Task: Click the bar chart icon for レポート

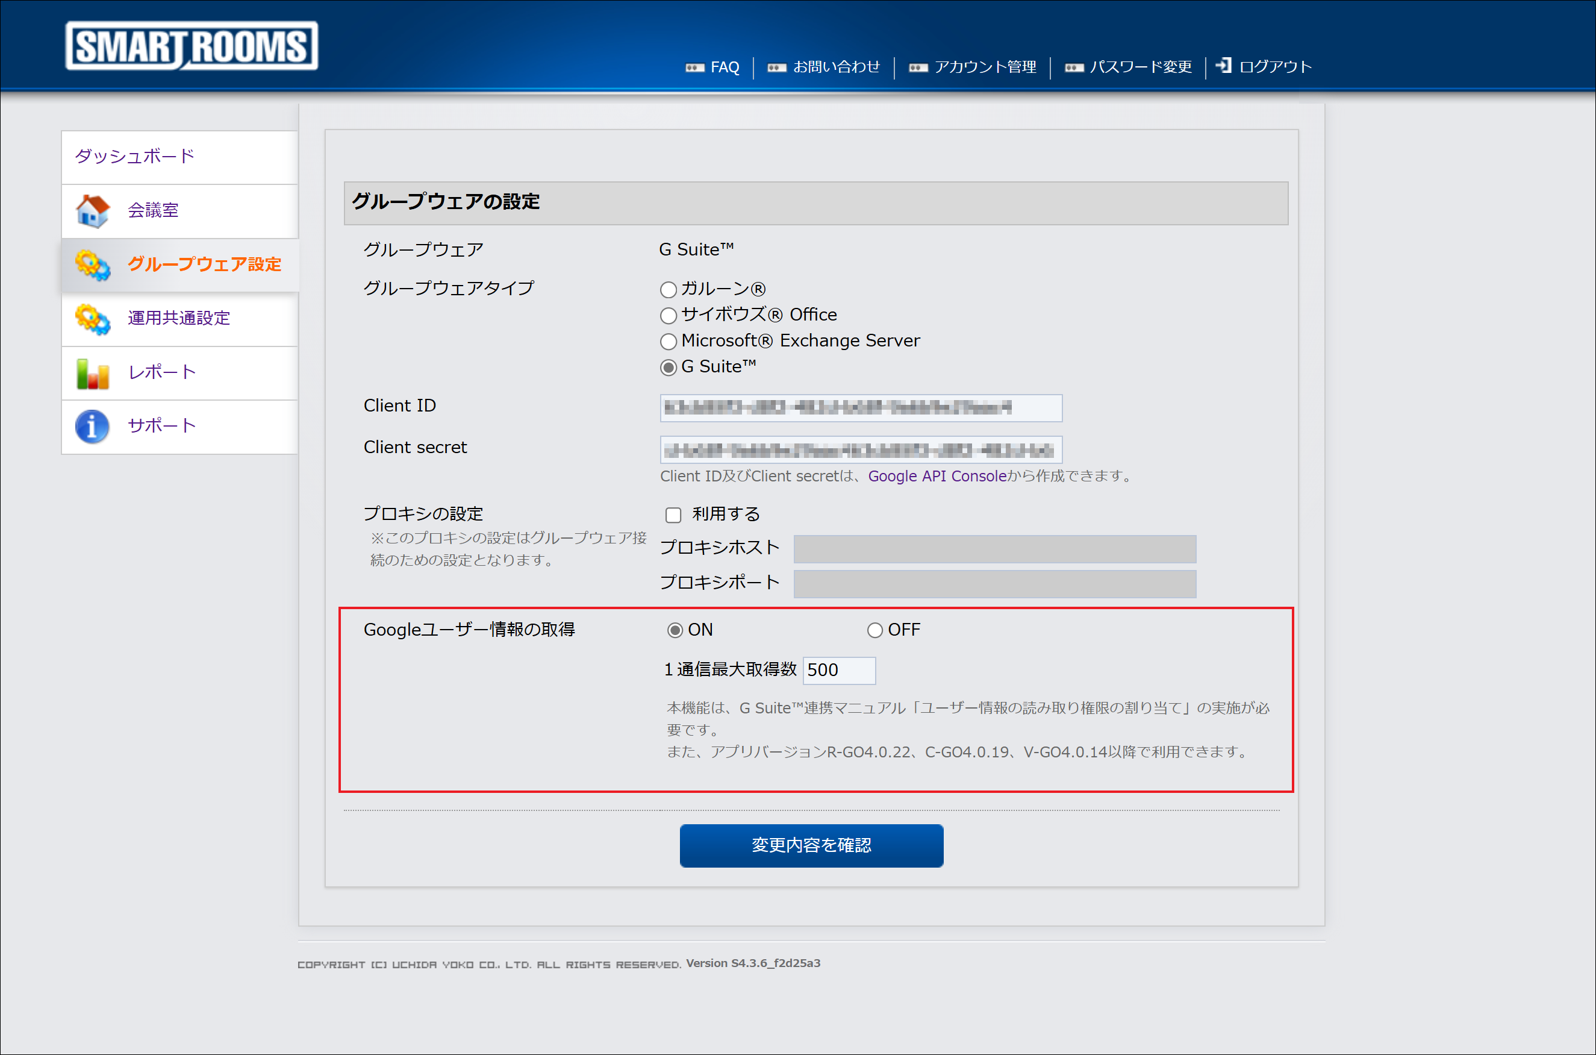Action: [93, 373]
